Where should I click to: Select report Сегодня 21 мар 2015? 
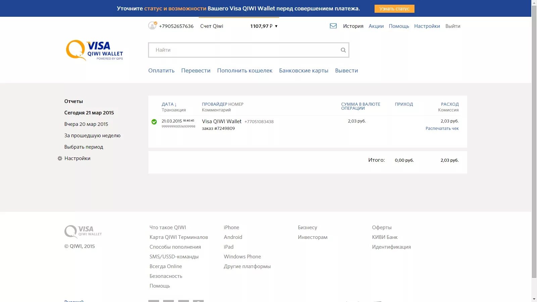coord(89,113)
